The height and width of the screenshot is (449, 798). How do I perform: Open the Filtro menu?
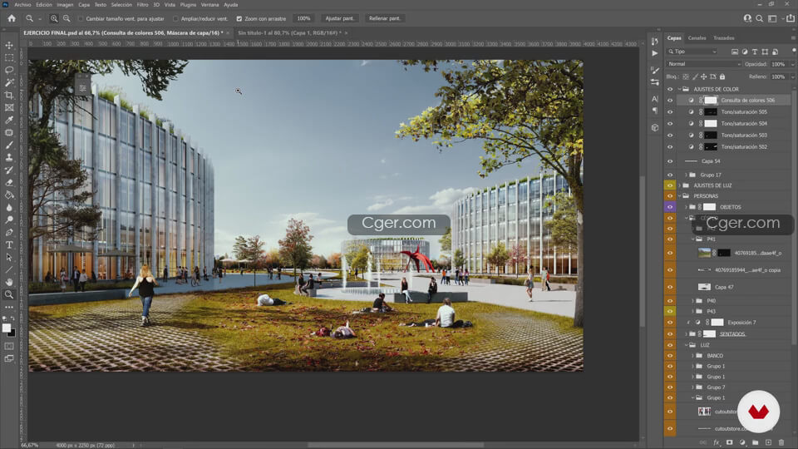pos(142,4)
